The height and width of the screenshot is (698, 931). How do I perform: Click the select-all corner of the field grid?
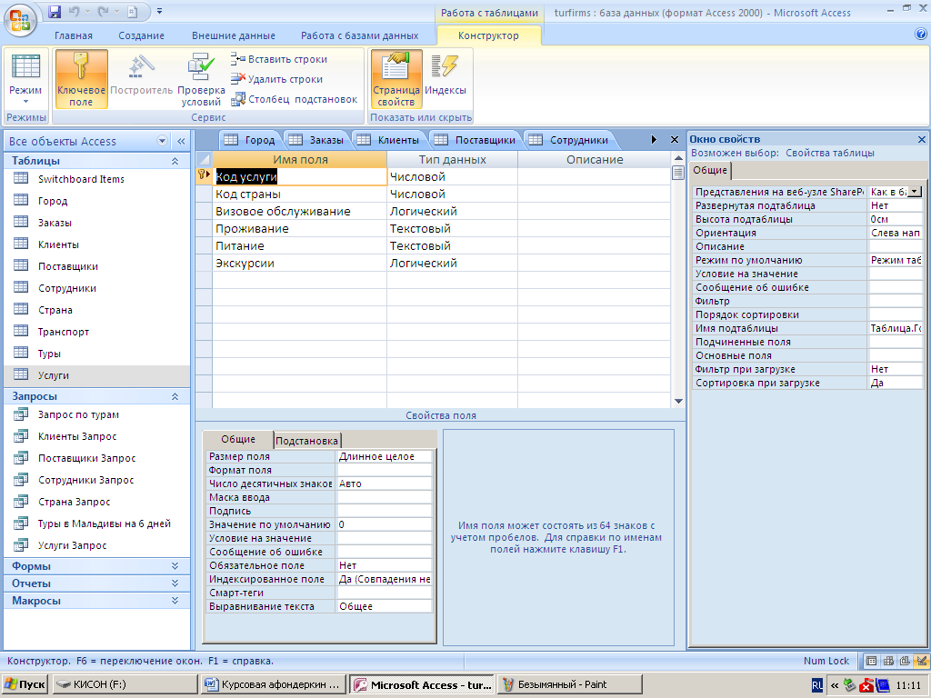point(205,160)
